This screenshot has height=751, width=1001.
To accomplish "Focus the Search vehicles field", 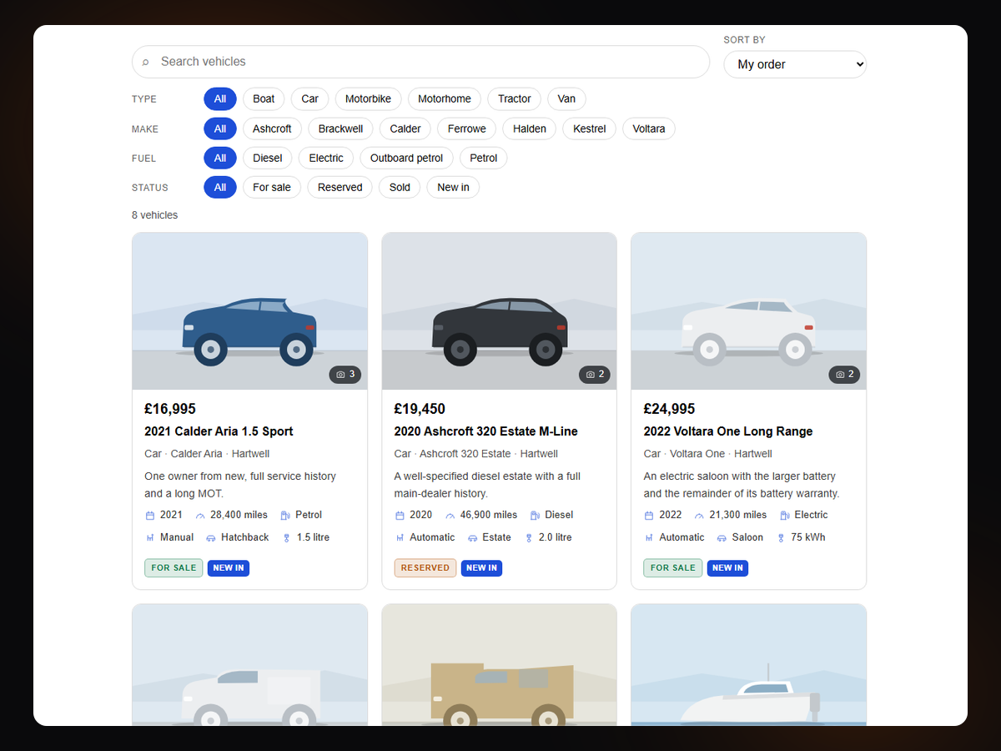I will click(420, 62).
